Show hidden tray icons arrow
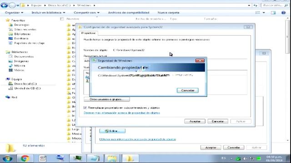 click(x=231, y=158)
